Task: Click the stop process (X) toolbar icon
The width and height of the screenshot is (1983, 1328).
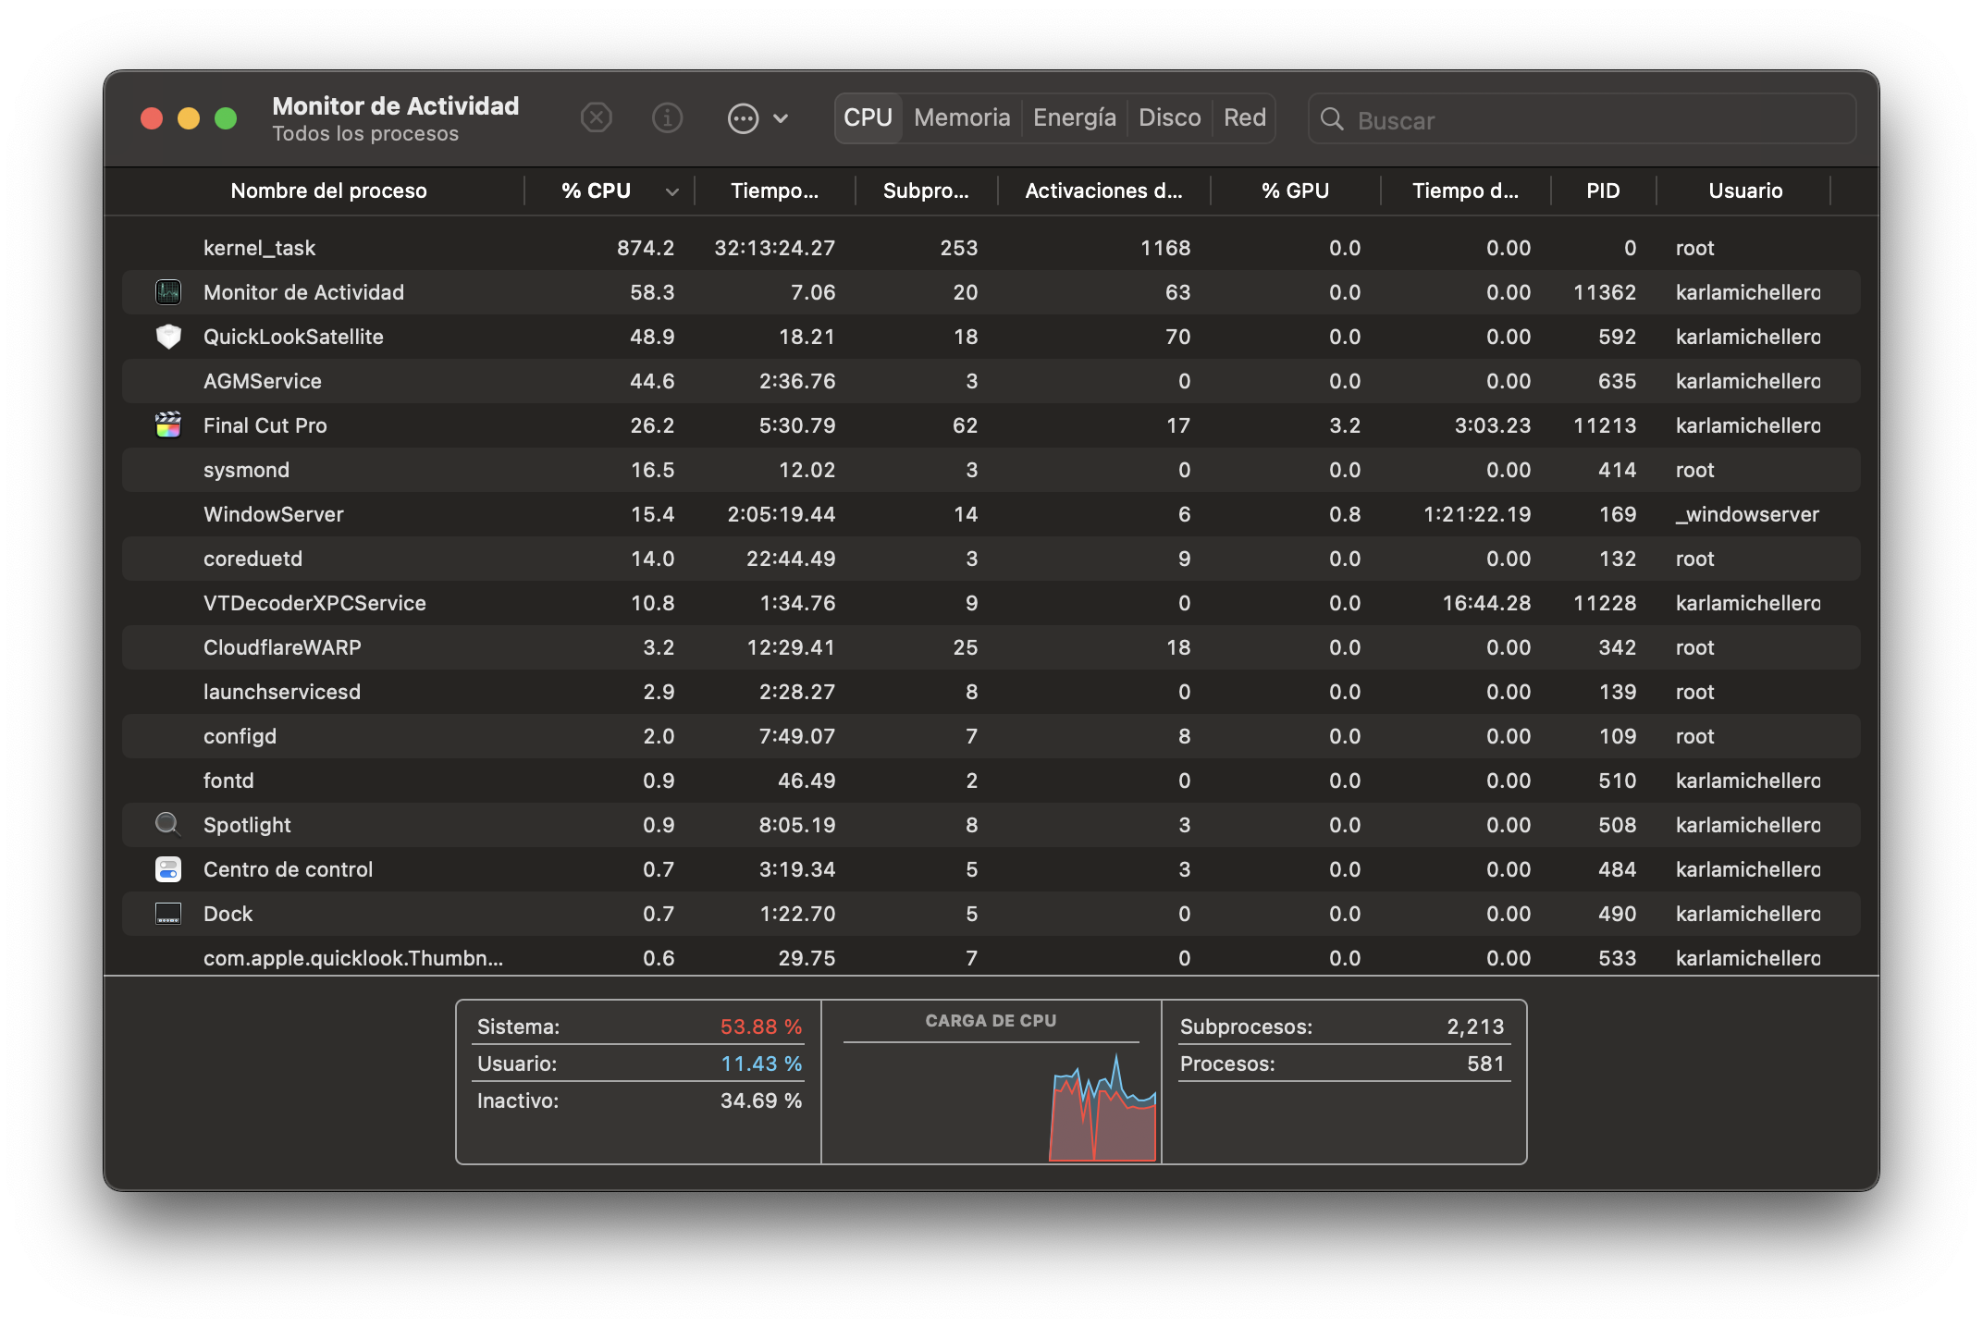Action: [597, 118]
